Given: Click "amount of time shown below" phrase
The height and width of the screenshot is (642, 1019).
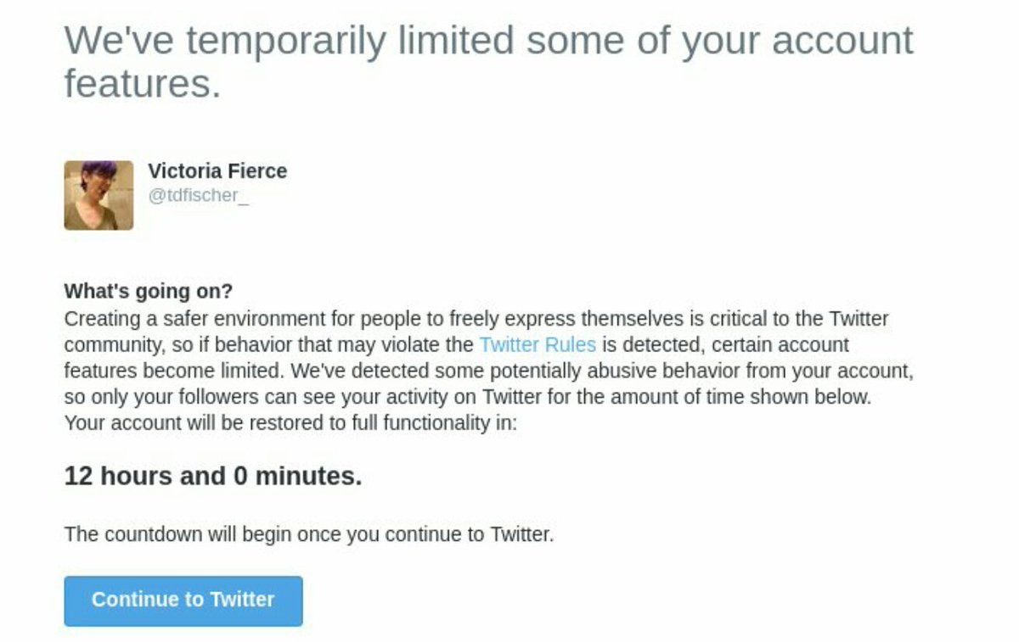Looking at the screenshot, I should [752, 397].
